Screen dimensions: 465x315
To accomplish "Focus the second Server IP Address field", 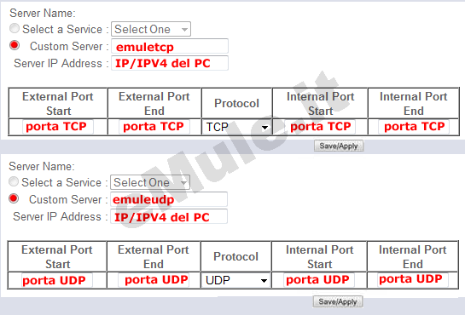I will coord(169,216).
